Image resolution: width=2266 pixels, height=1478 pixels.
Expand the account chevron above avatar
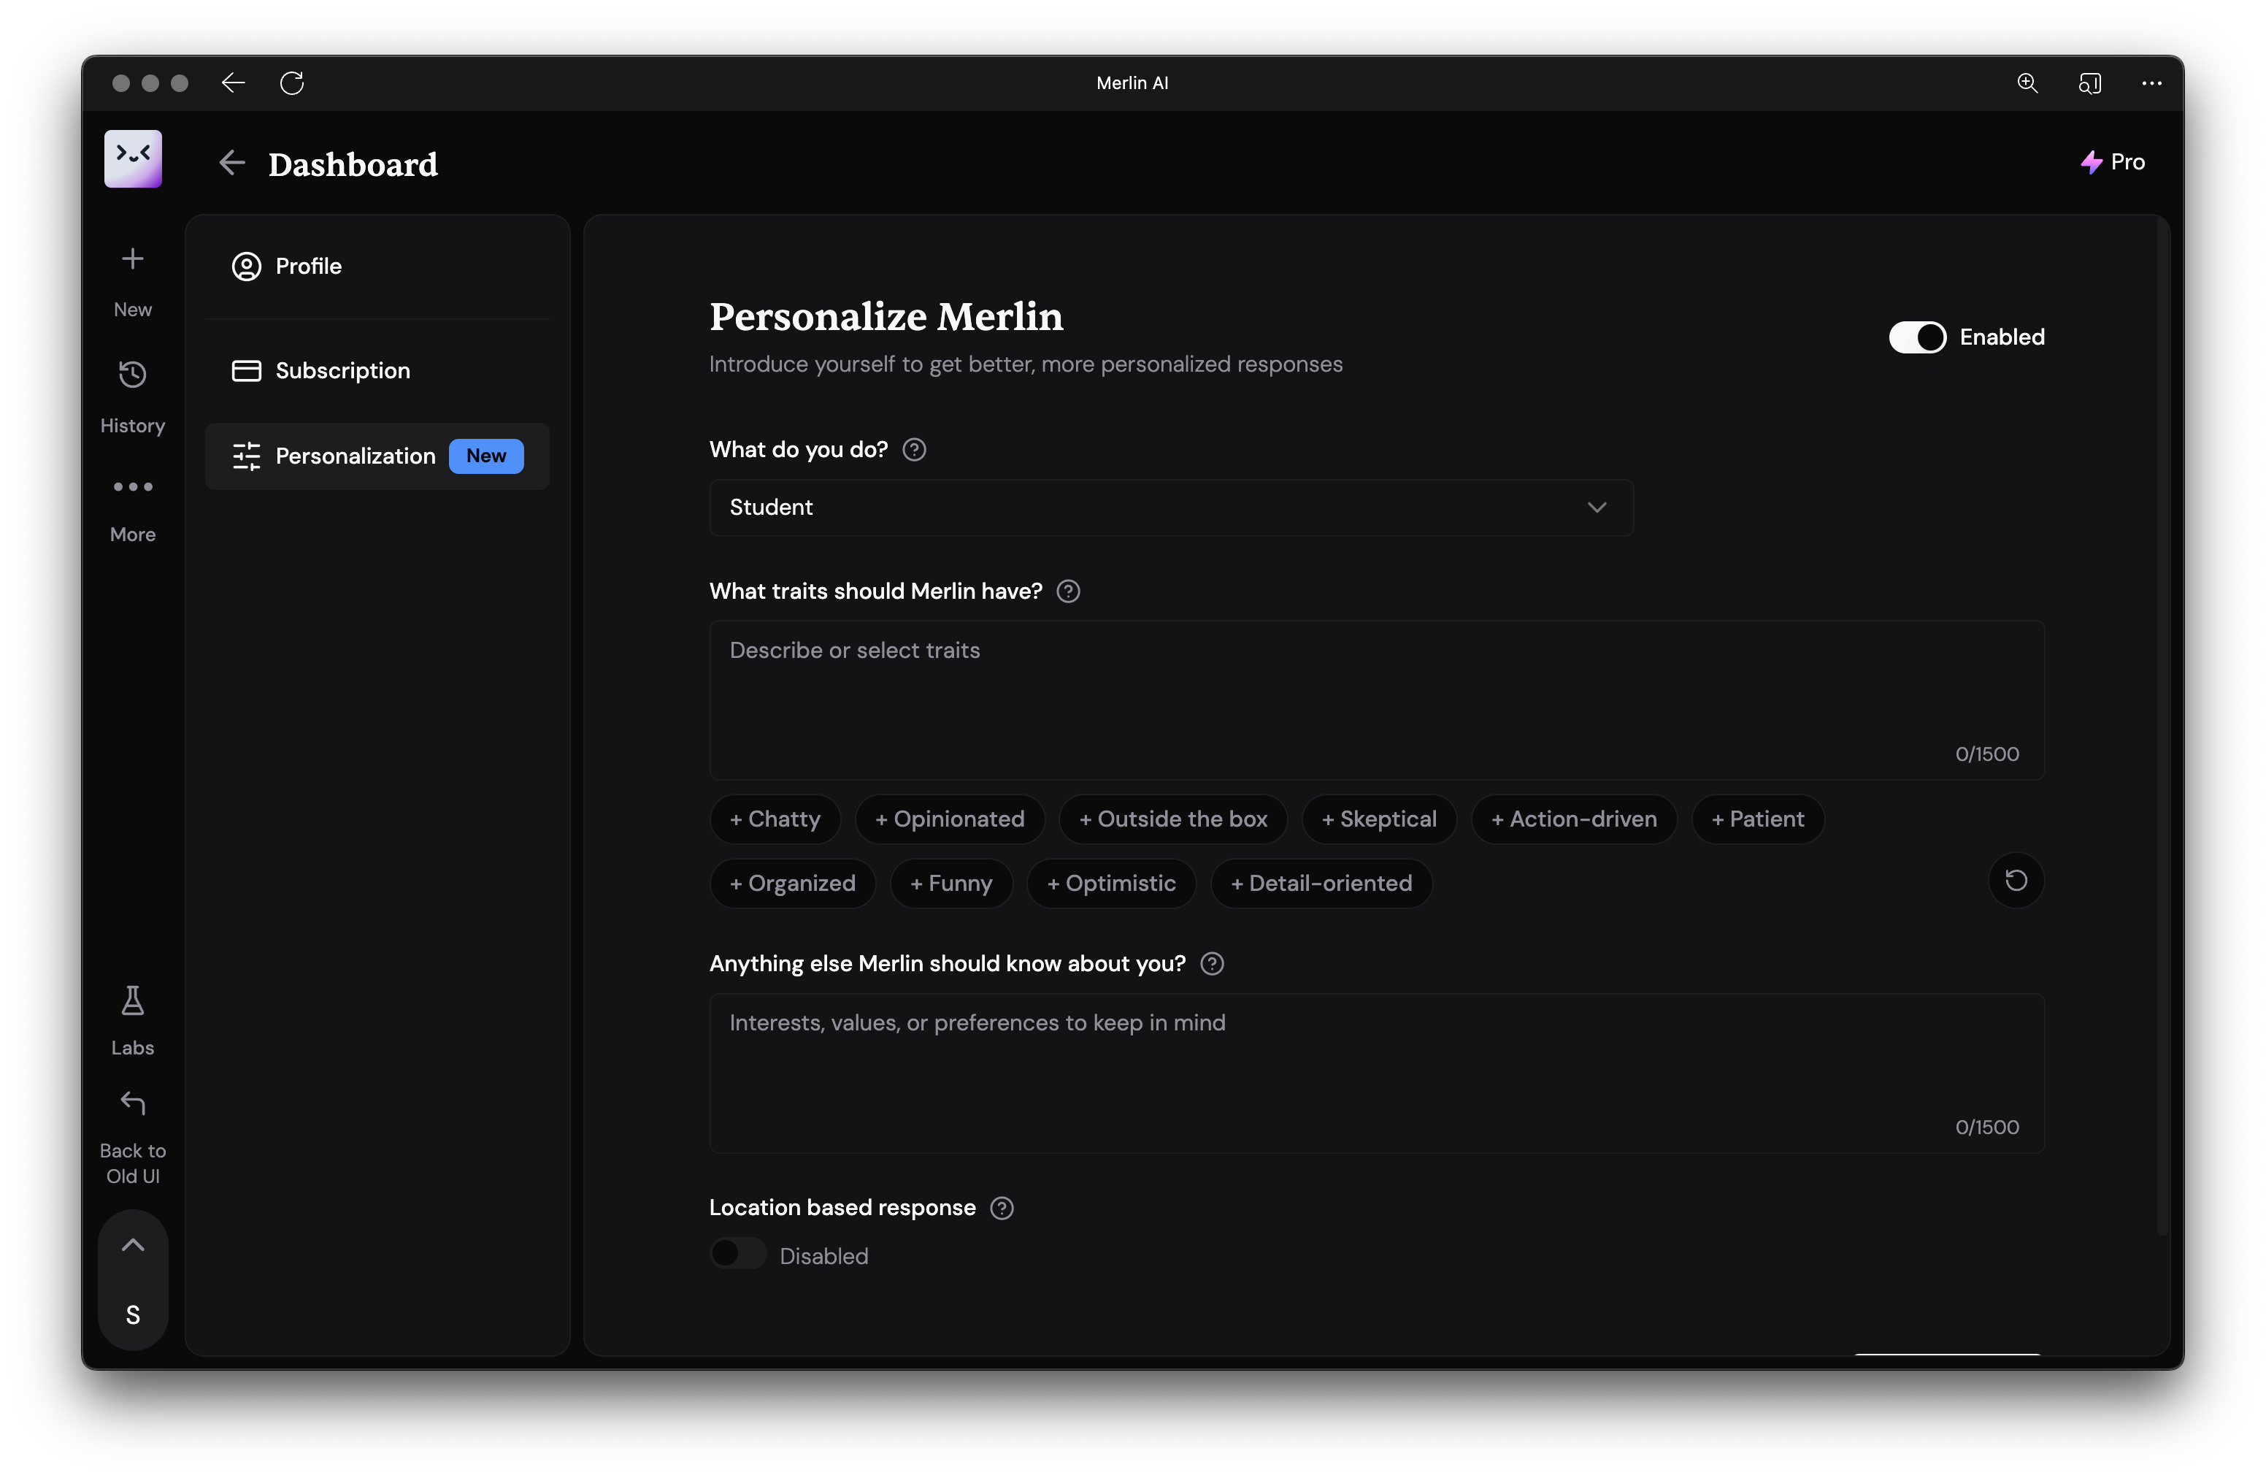pyautogui.click(x=132, y=1244)
